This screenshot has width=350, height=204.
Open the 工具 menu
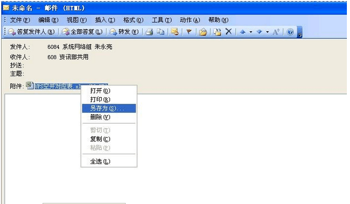(161, 20)
